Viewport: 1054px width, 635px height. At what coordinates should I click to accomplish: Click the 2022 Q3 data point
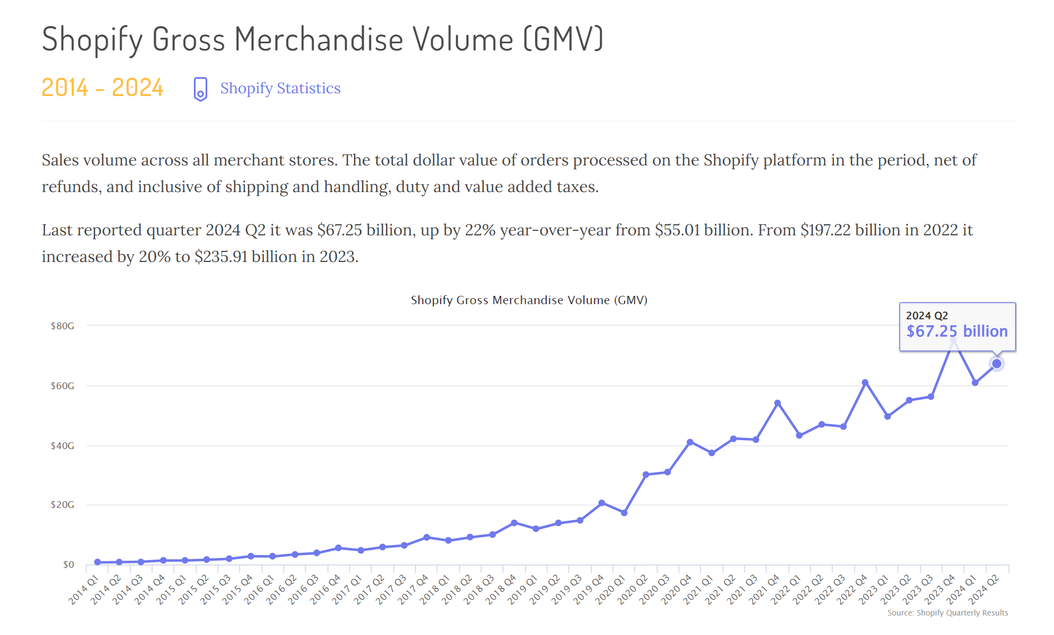(843, 426)
